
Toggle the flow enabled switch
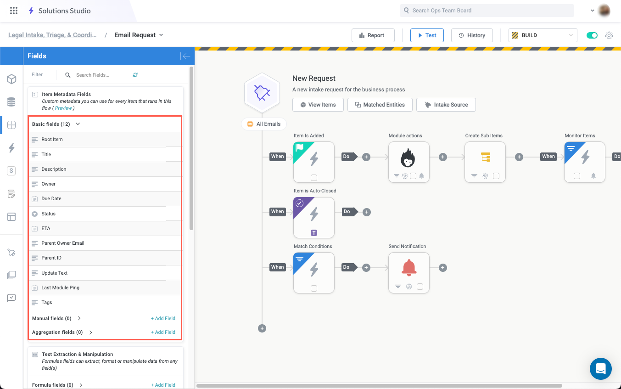click(592, 35)
